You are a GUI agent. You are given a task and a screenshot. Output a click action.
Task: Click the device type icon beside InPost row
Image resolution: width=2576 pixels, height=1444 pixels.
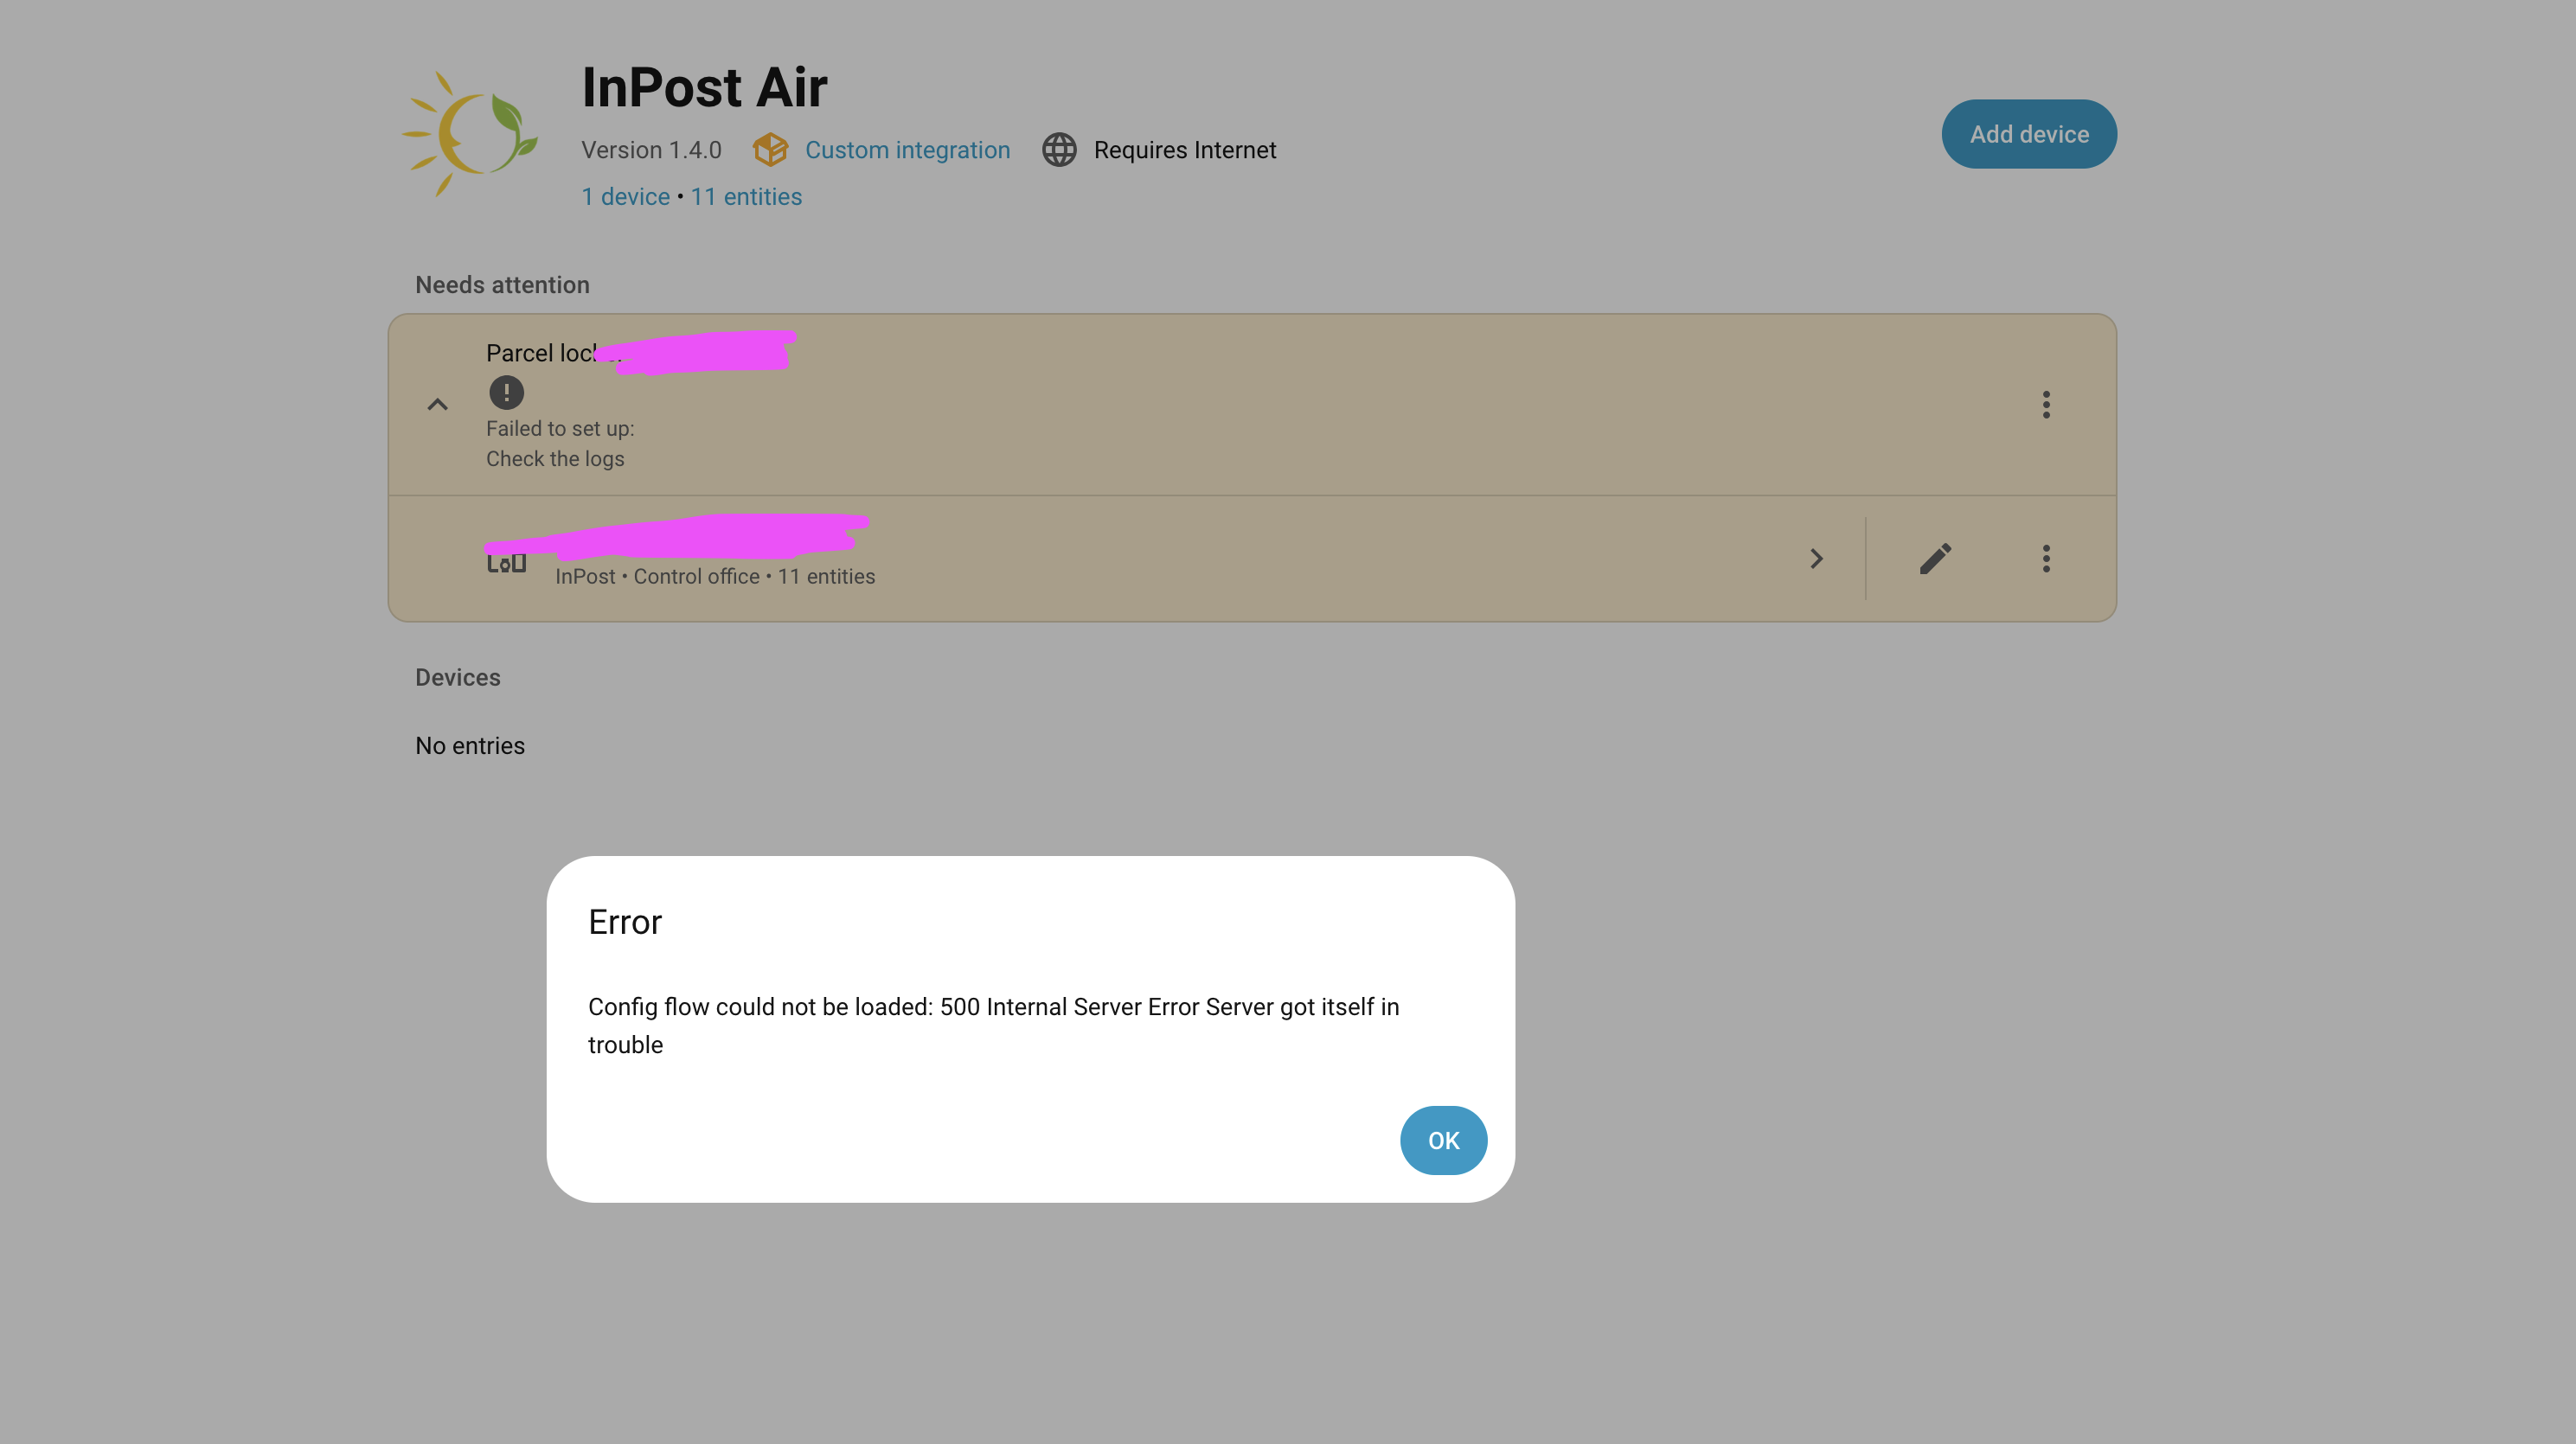click(506, 564)
